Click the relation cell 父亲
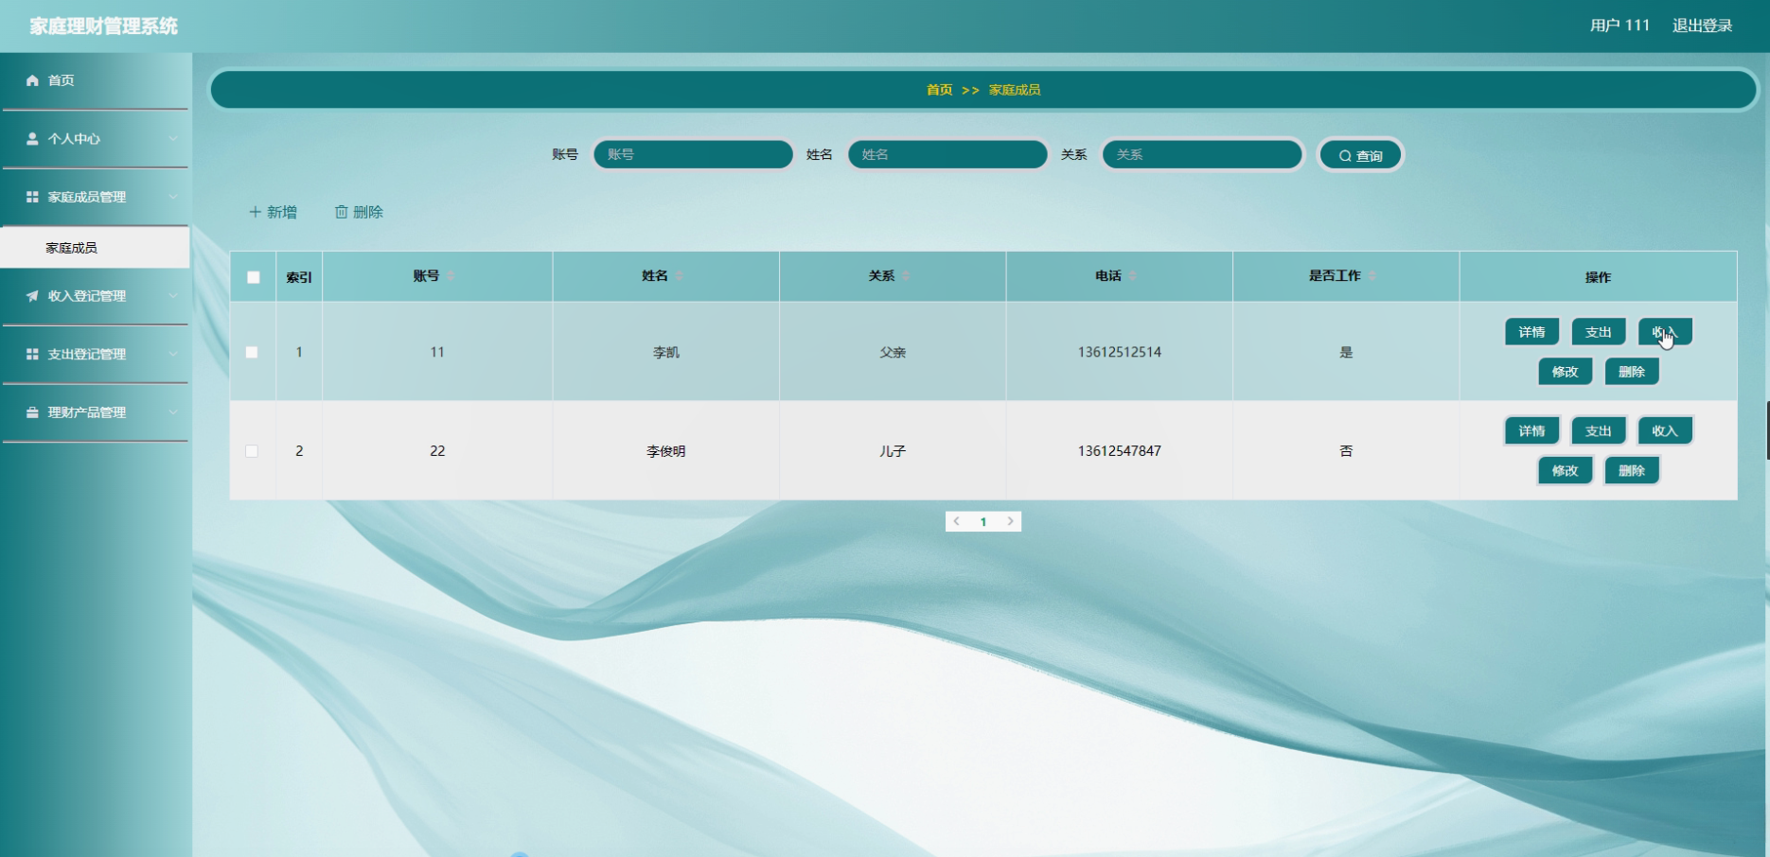The height and width of the screenshot is (857, 1770). tap(893, 352)
